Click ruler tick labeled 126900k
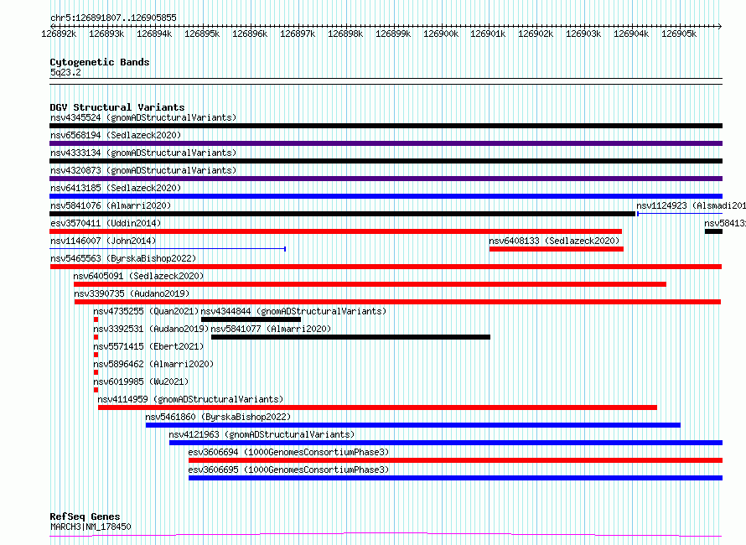 tap(441, 34)
